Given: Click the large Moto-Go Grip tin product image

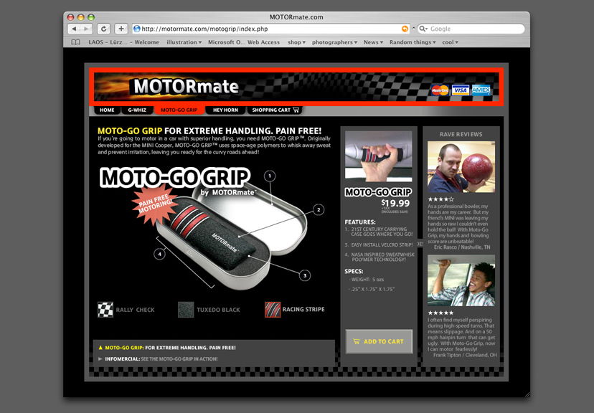Looking at the screenshot, I should [x=231, y=237].
